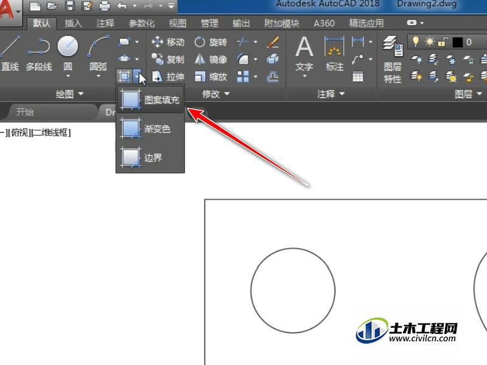Open the Array tool dropdown arrow
Image resolution: width=487 pixels, height=365 pixels.
256,77
